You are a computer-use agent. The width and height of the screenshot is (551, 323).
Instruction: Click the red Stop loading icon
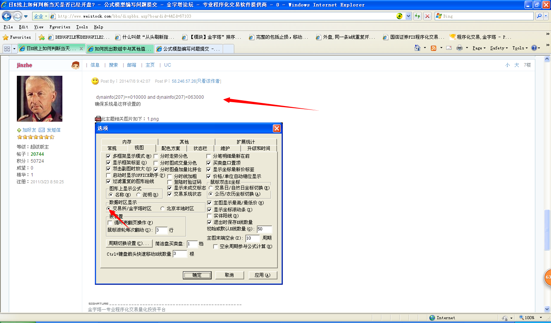(x=427, y=16)
